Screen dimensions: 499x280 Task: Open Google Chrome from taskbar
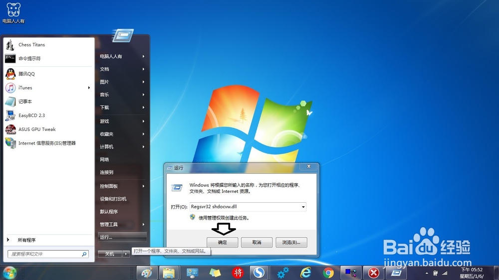click(328, 273)
